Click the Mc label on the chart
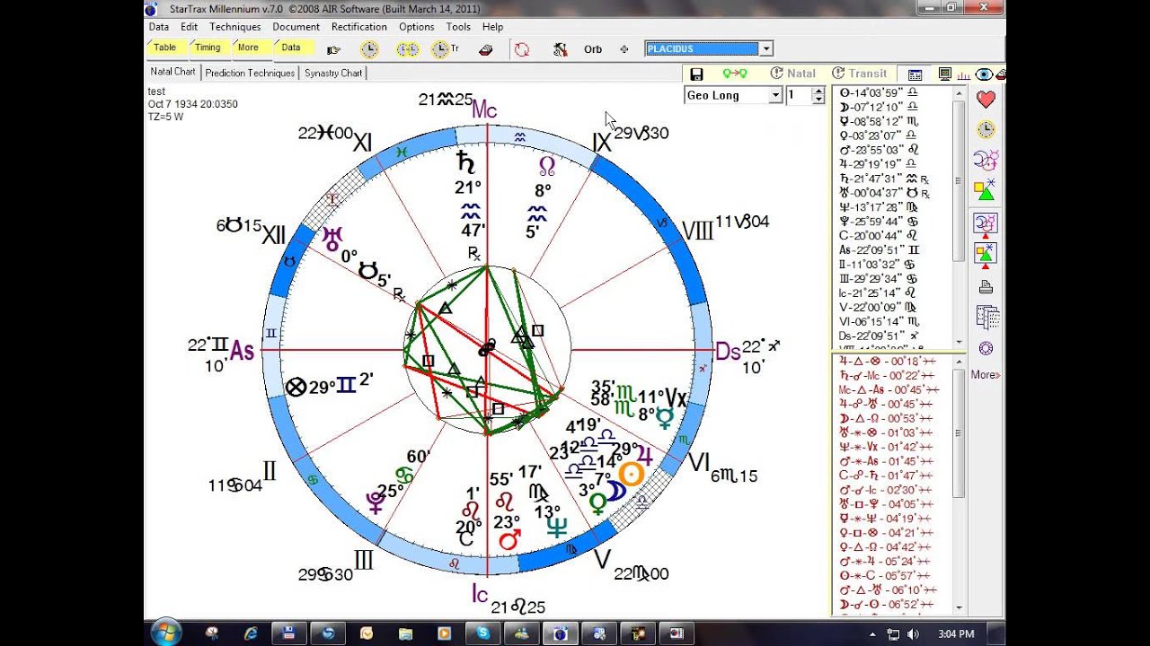This screenshot has height=646, width=1150. click(x=484, y=109)
